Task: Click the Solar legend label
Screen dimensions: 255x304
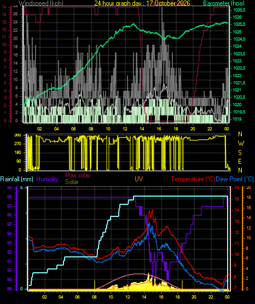Action: click(72, 182)
